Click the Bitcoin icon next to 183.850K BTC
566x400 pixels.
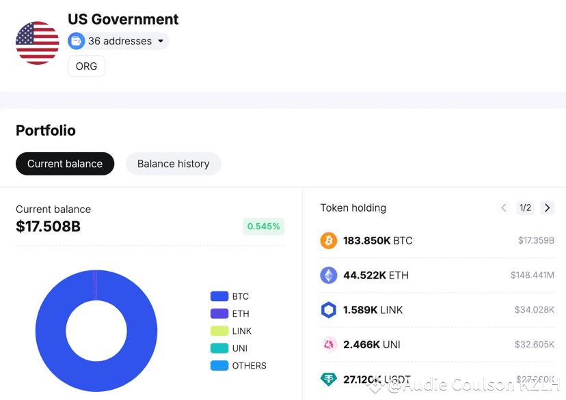pos(329,240)
